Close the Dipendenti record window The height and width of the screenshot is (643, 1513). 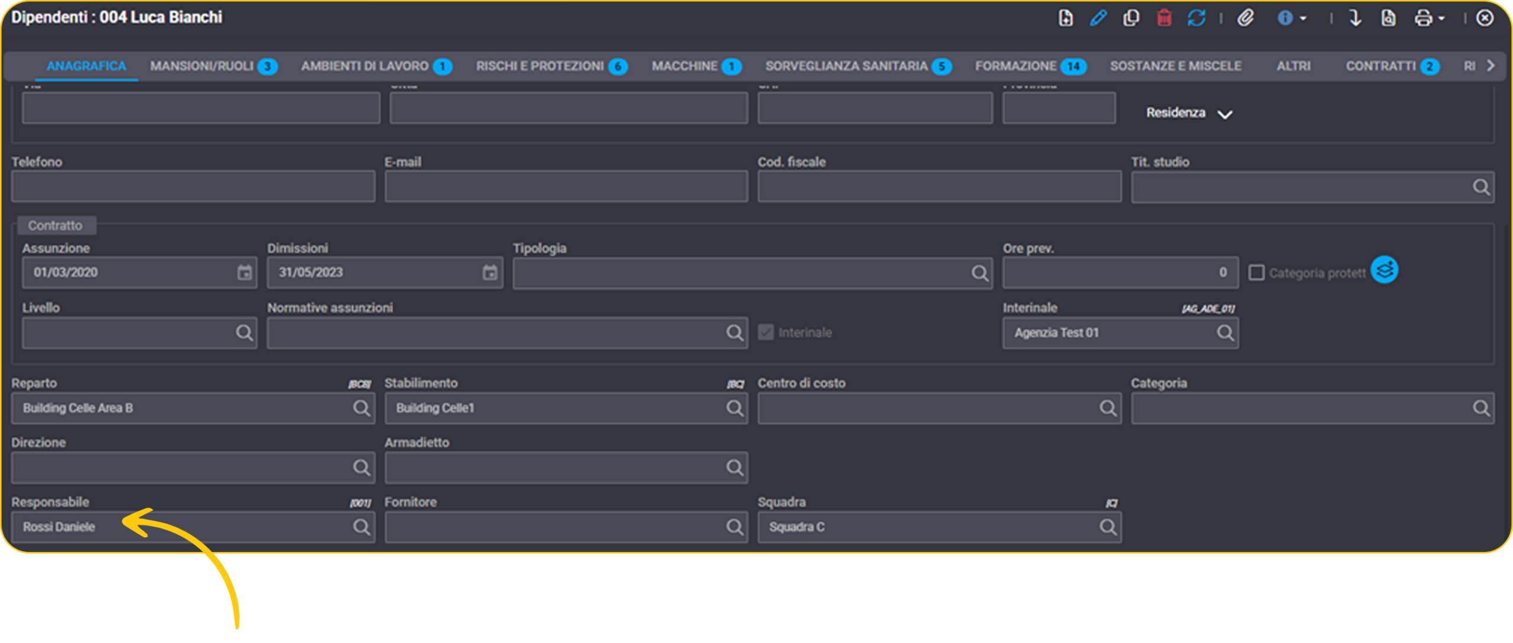[1485, 18]
